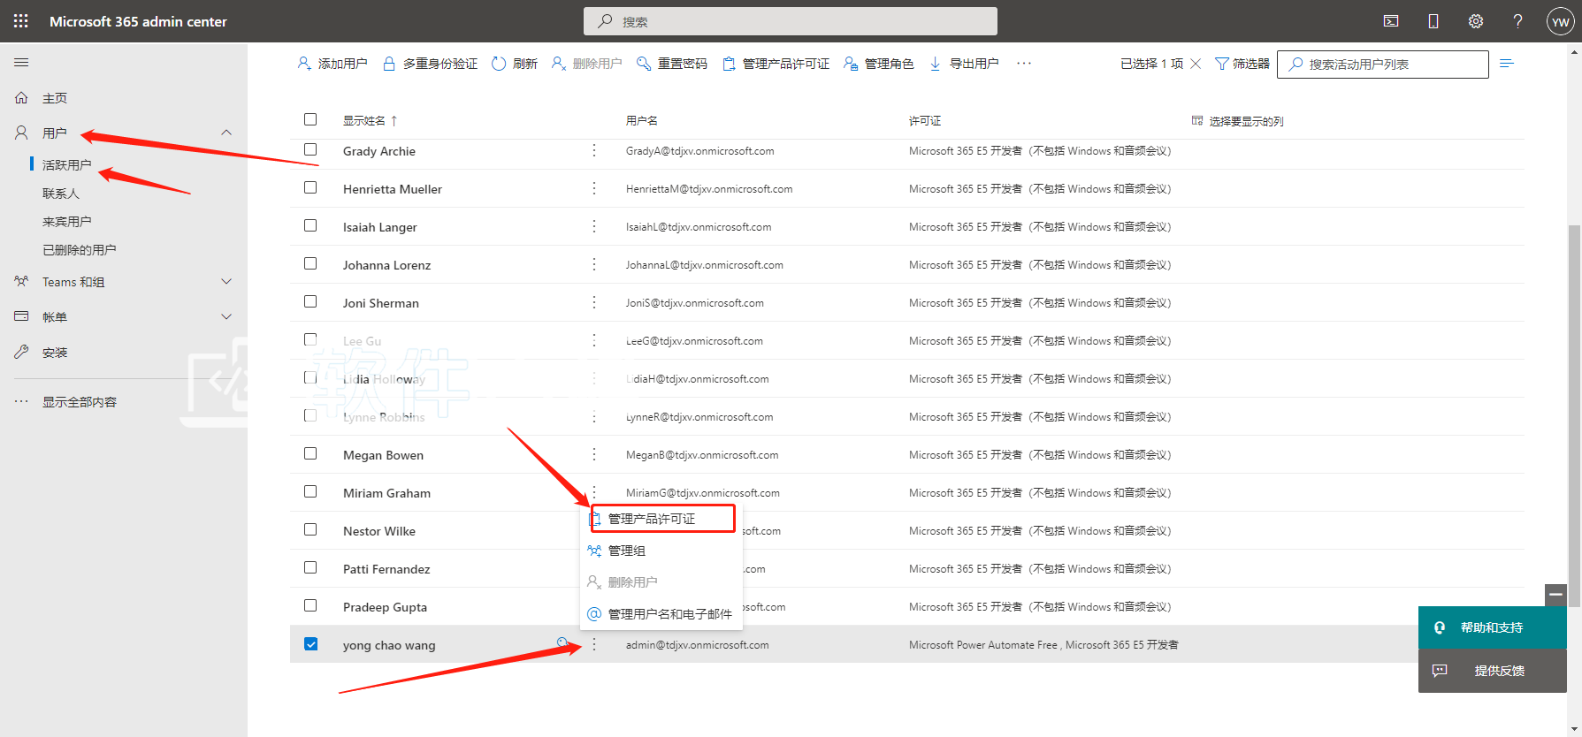Image resolution: width=1582 pixels, height=737 pixels.
Task: Open the filter (筛选器) funnel icon
Action: (1222, 64)
